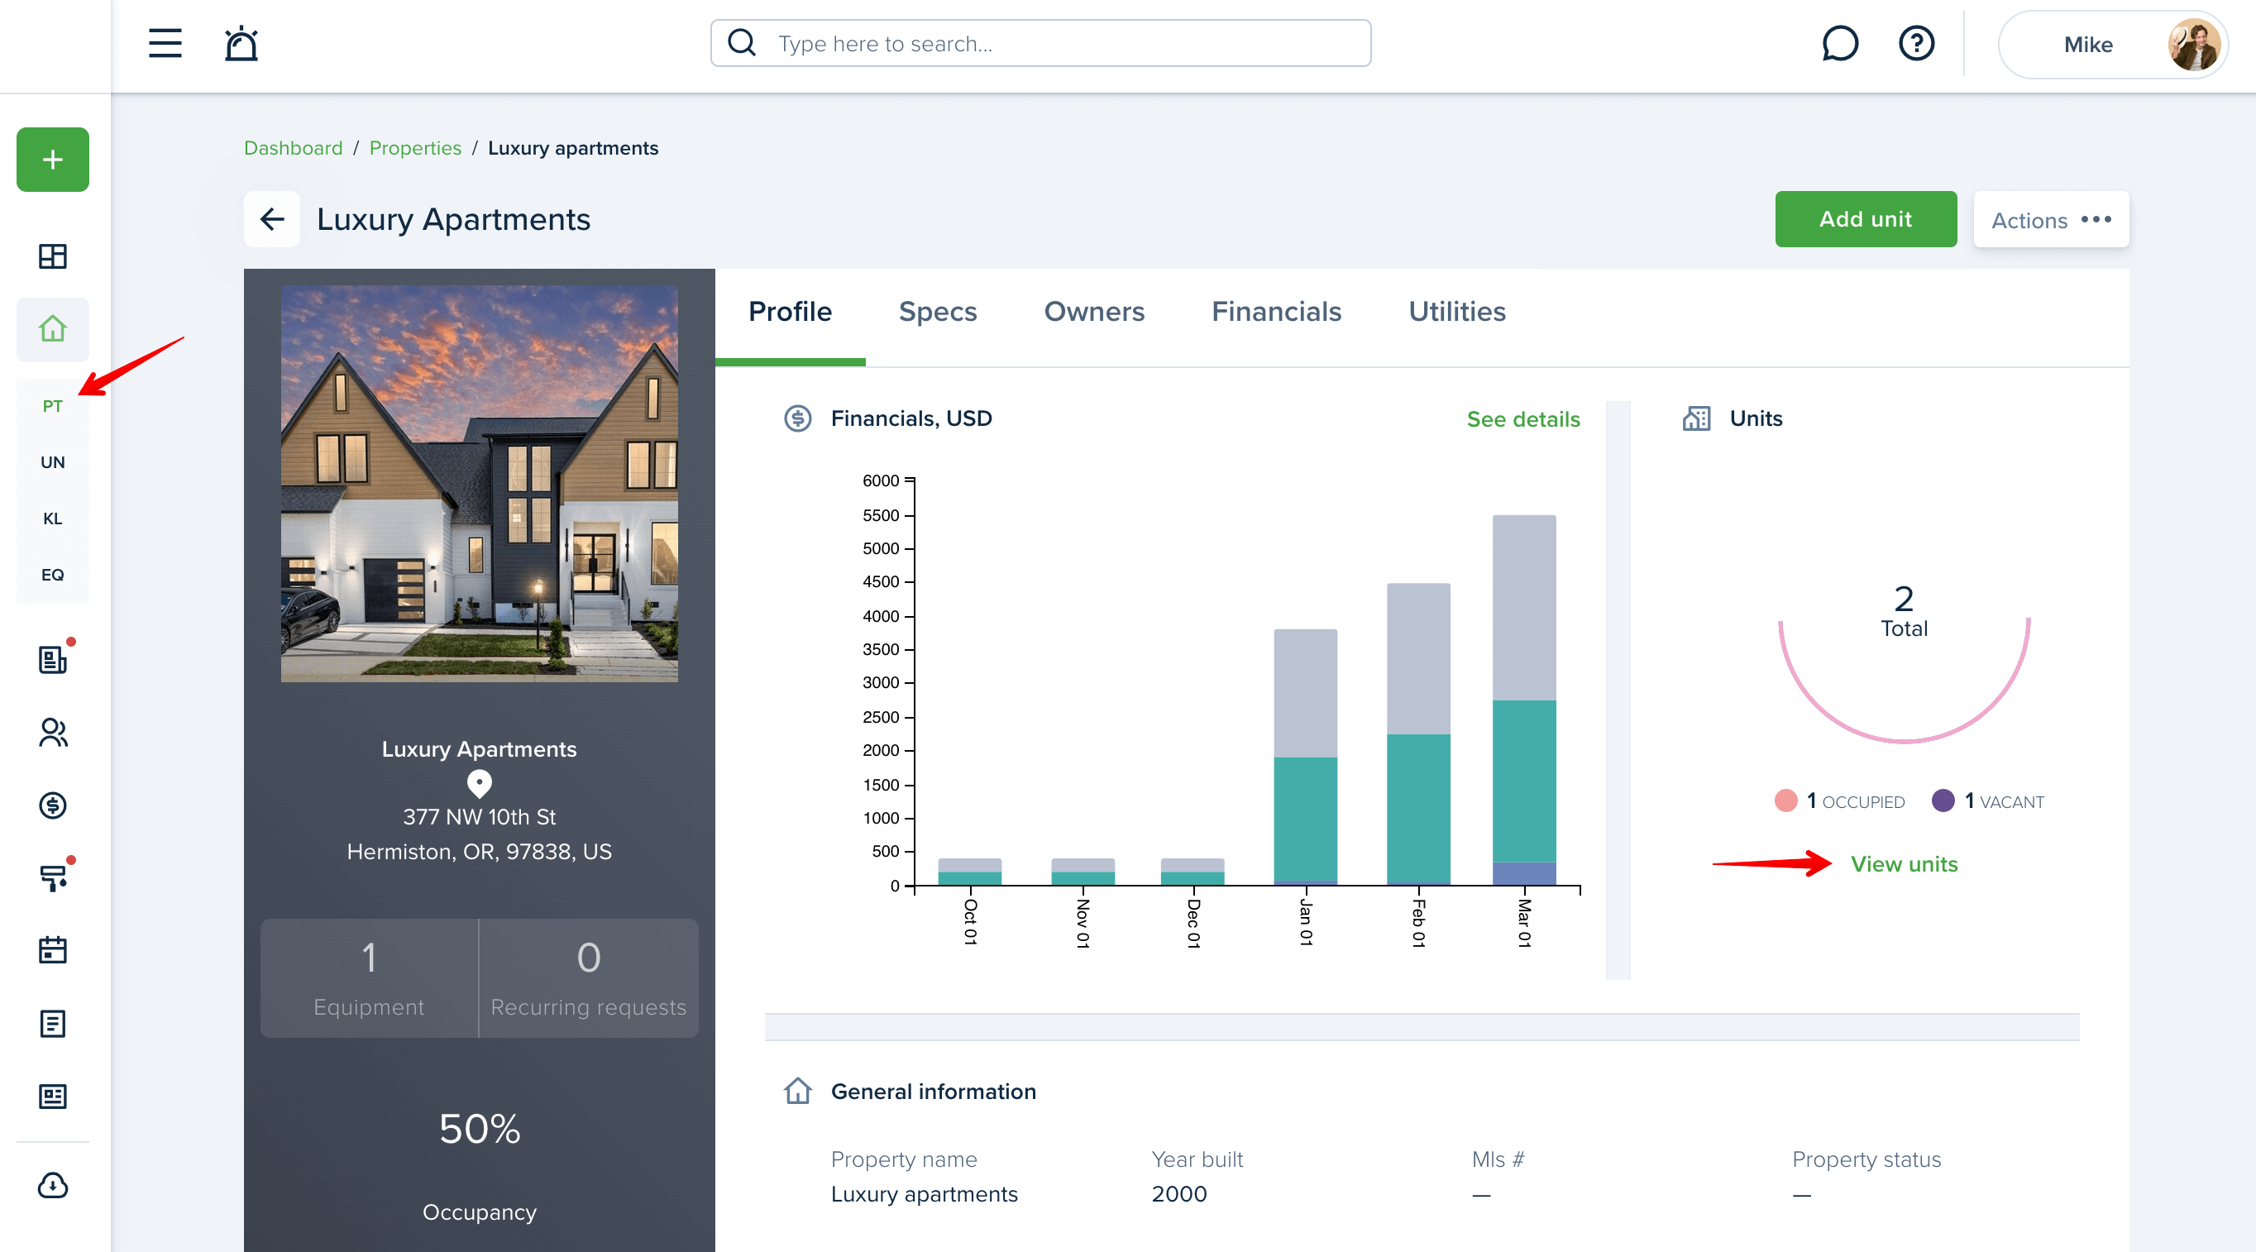Click the Jan 01 bar in chart
The width and height of the screenshot is (2256, 1252).
tap(1305, 757)
